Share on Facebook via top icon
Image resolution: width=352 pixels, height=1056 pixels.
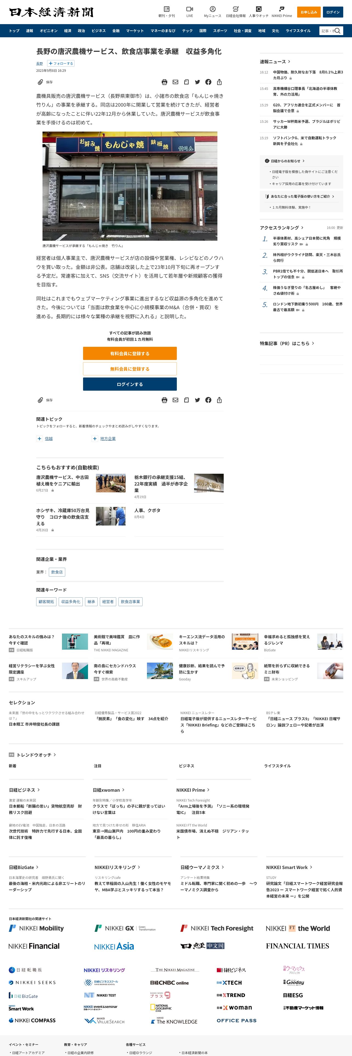pyautogui.click(x=208, y=82)
